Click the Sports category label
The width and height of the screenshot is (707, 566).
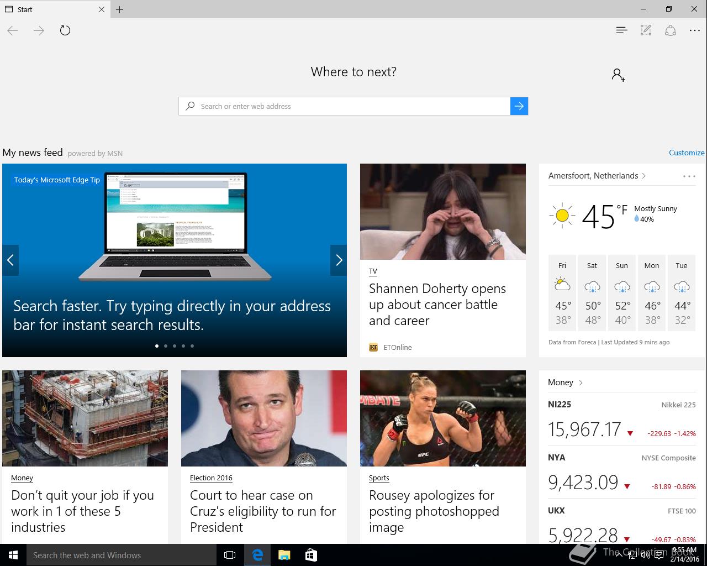(379, 478)
